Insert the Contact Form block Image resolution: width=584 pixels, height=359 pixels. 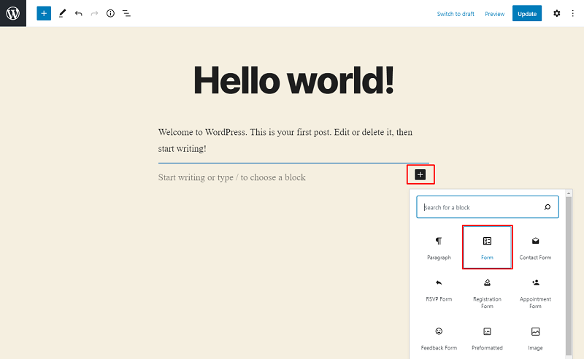[x=535, y=247]
